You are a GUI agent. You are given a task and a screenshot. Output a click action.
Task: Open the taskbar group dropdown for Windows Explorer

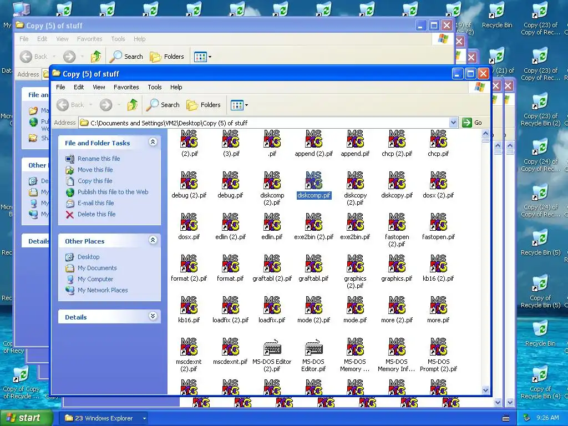(x=144, y=418)
